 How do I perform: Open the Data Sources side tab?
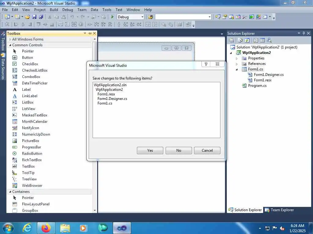click(x=3, y=67)
